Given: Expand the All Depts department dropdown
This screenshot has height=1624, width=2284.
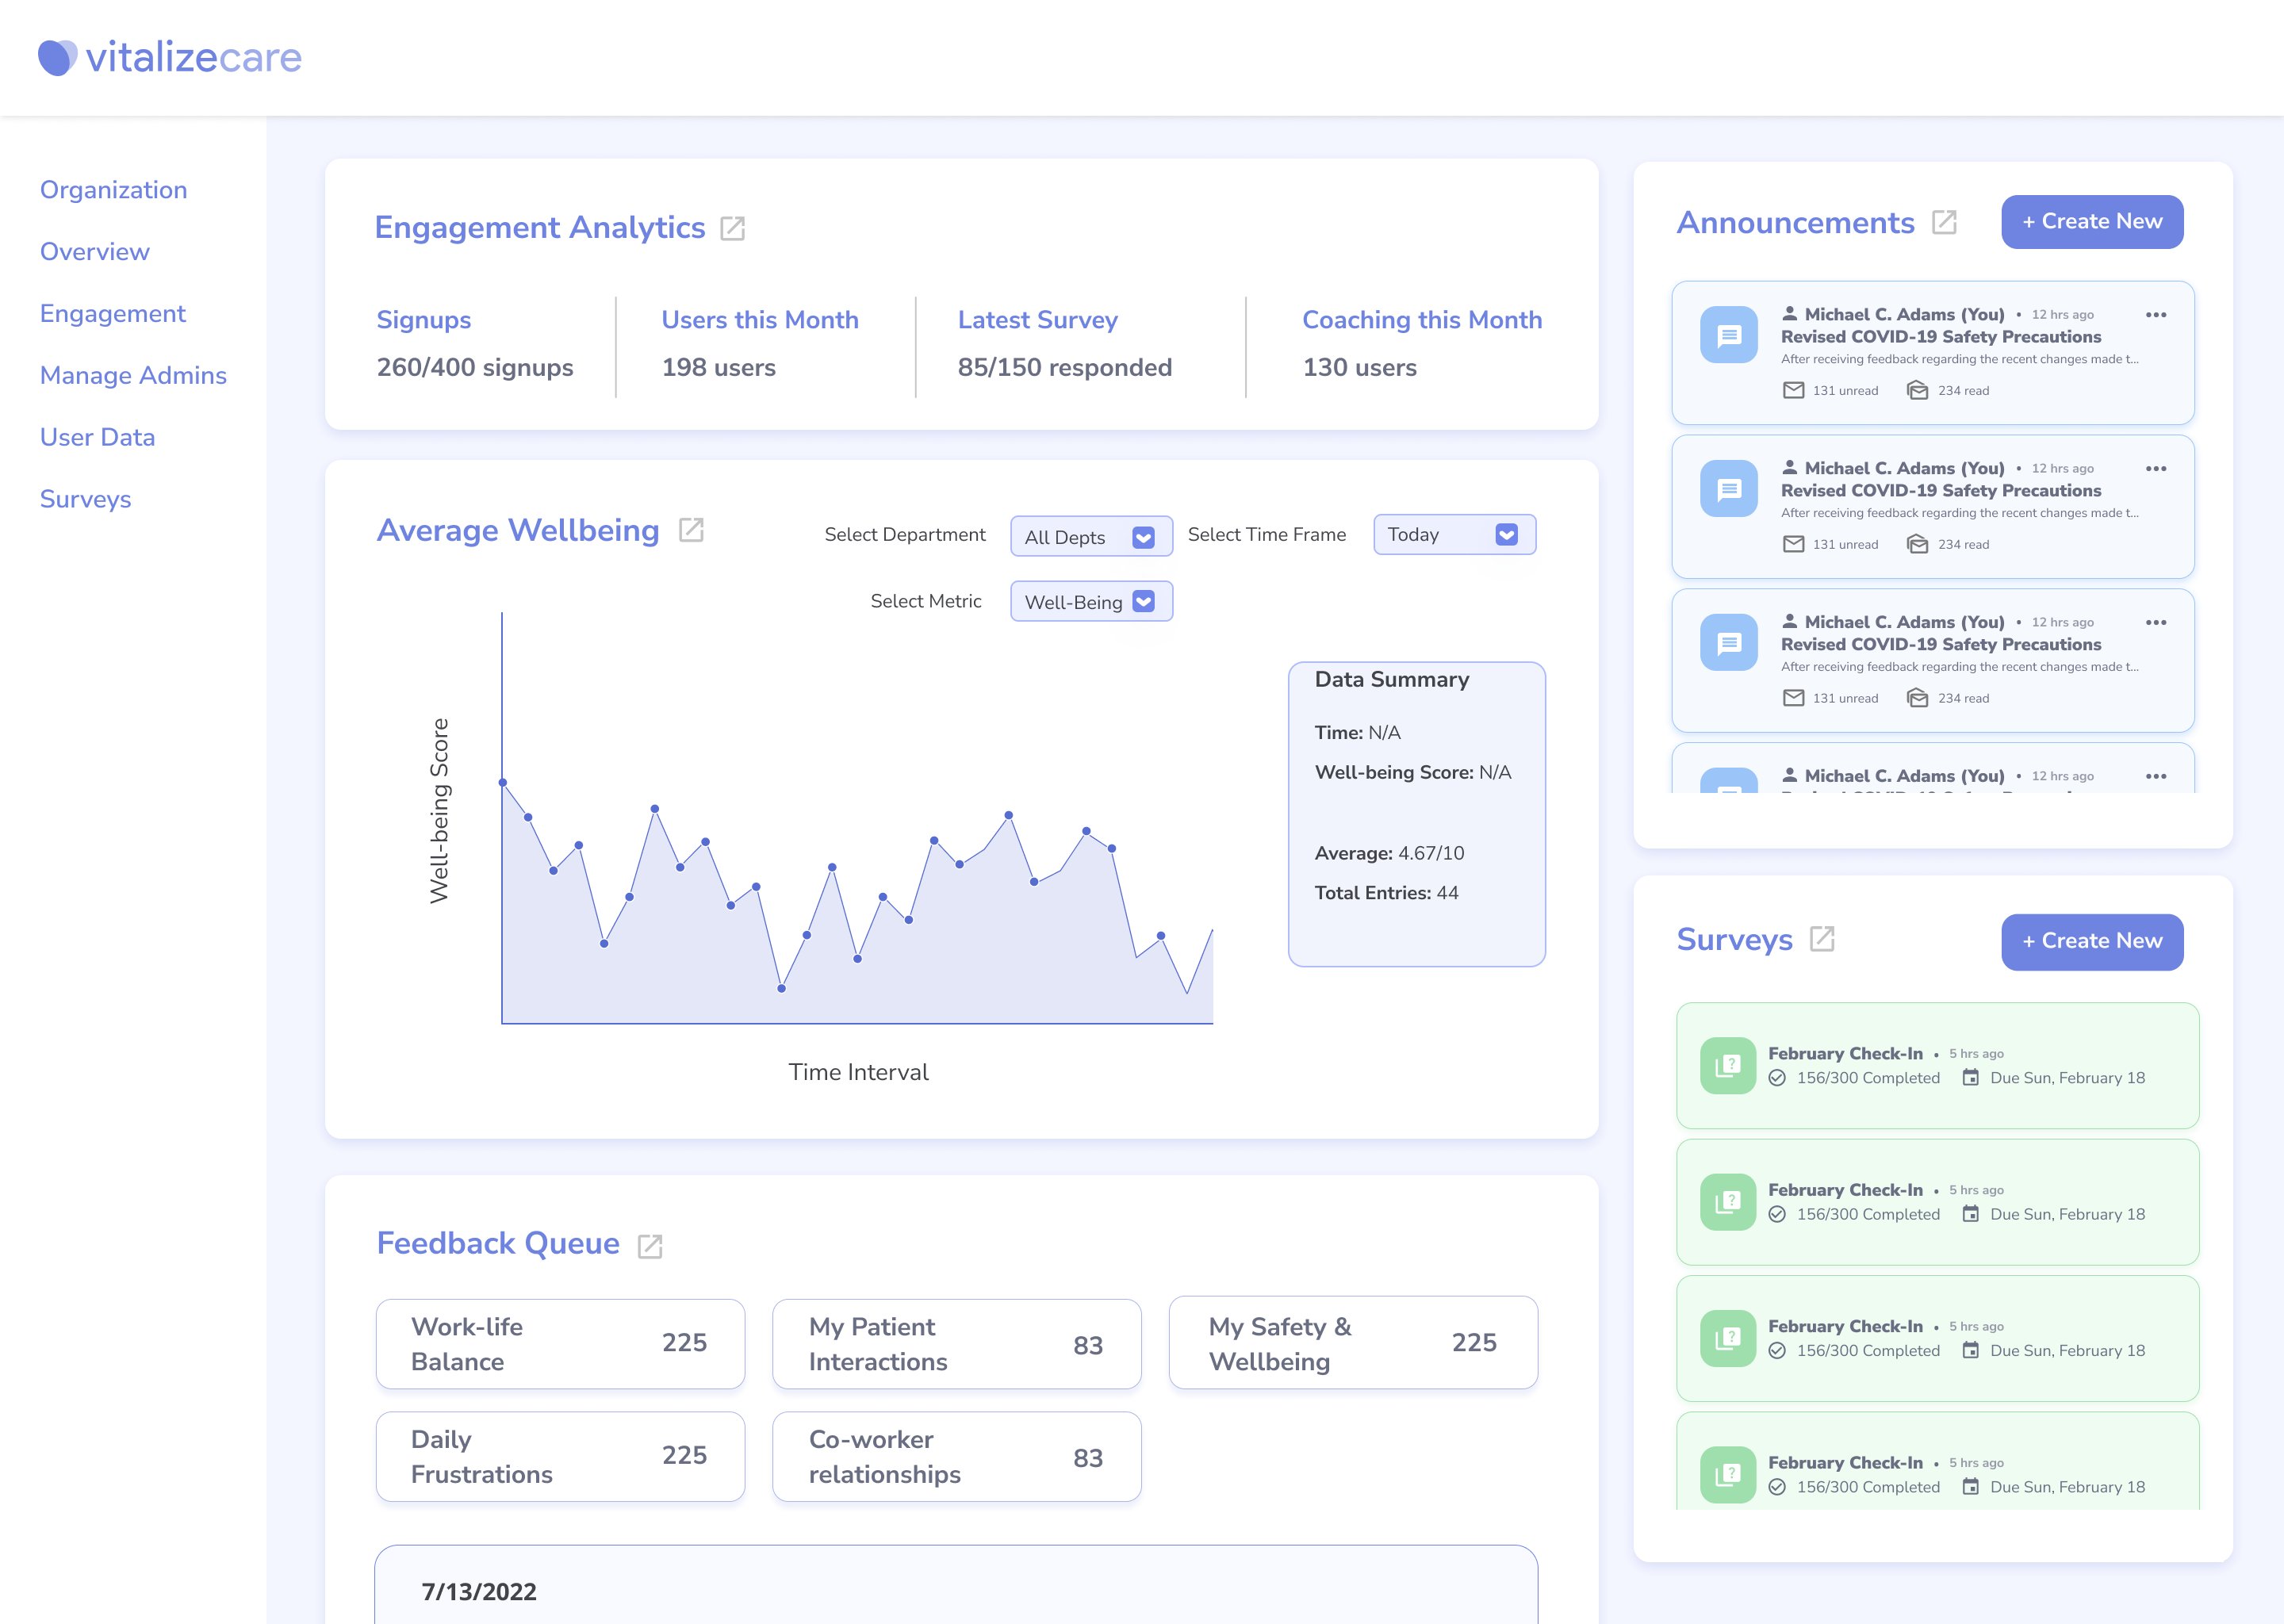Looking at the screenshot, I should (1091, 537).
